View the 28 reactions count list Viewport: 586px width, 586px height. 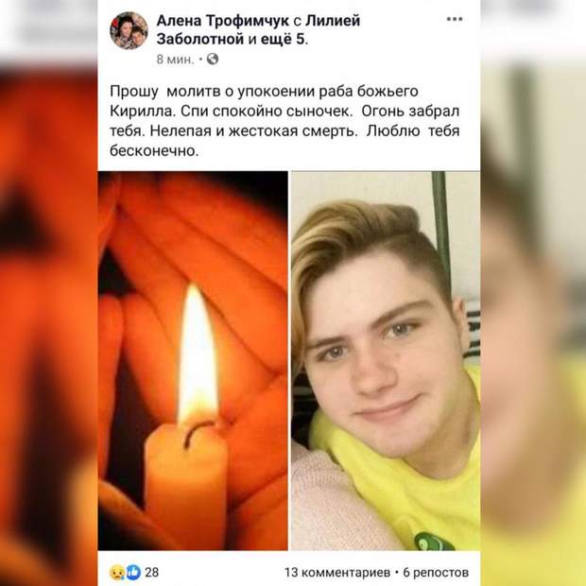click(x=152, y=572)
